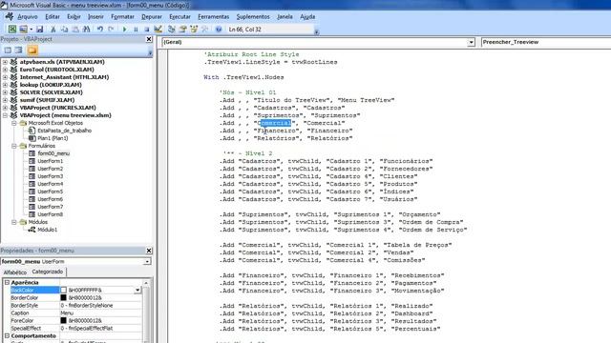Collapse Módulos folder
This screenshot has height=343, width=611.
click(14, 222)
